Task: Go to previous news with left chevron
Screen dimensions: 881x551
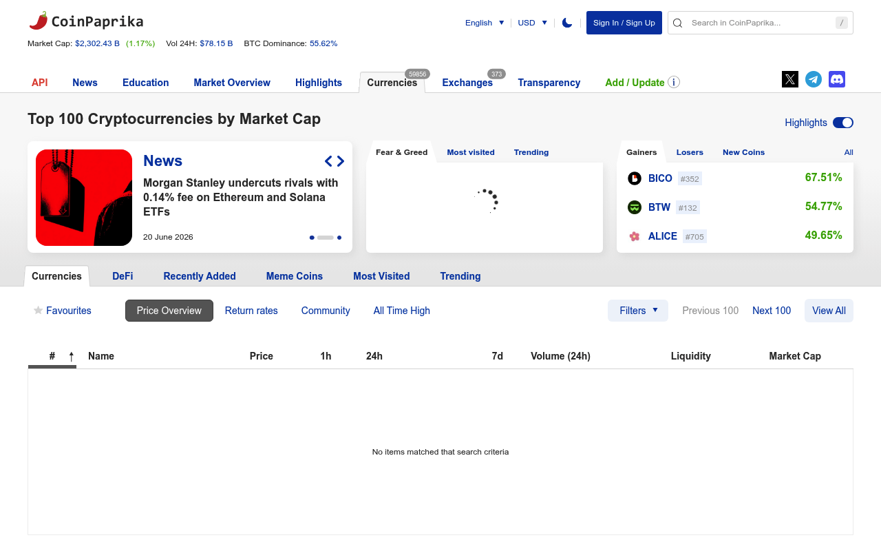Action: (329, 161)
